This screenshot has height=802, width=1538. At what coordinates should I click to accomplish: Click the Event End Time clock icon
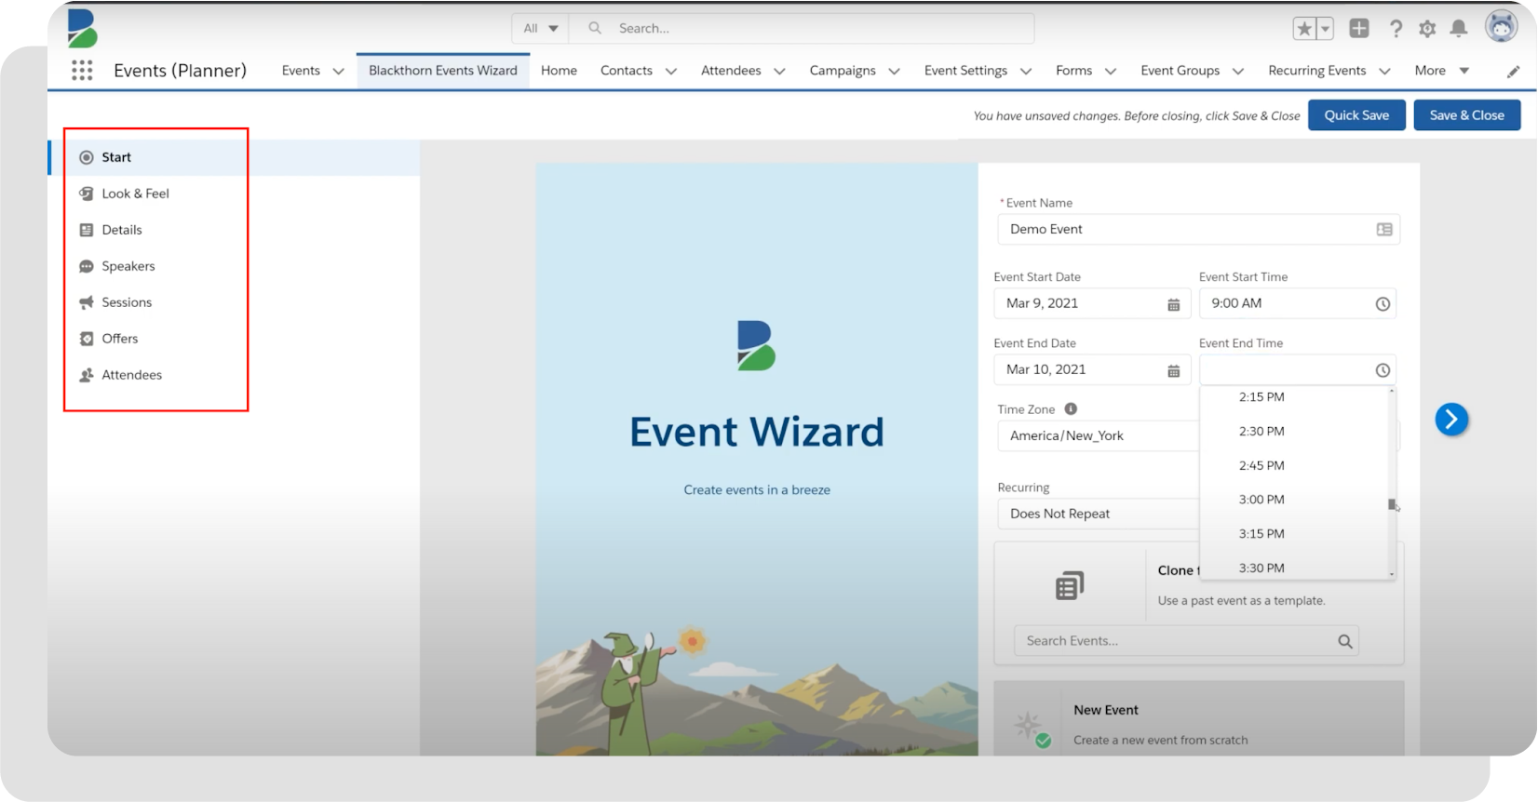tap(1383, 370)
